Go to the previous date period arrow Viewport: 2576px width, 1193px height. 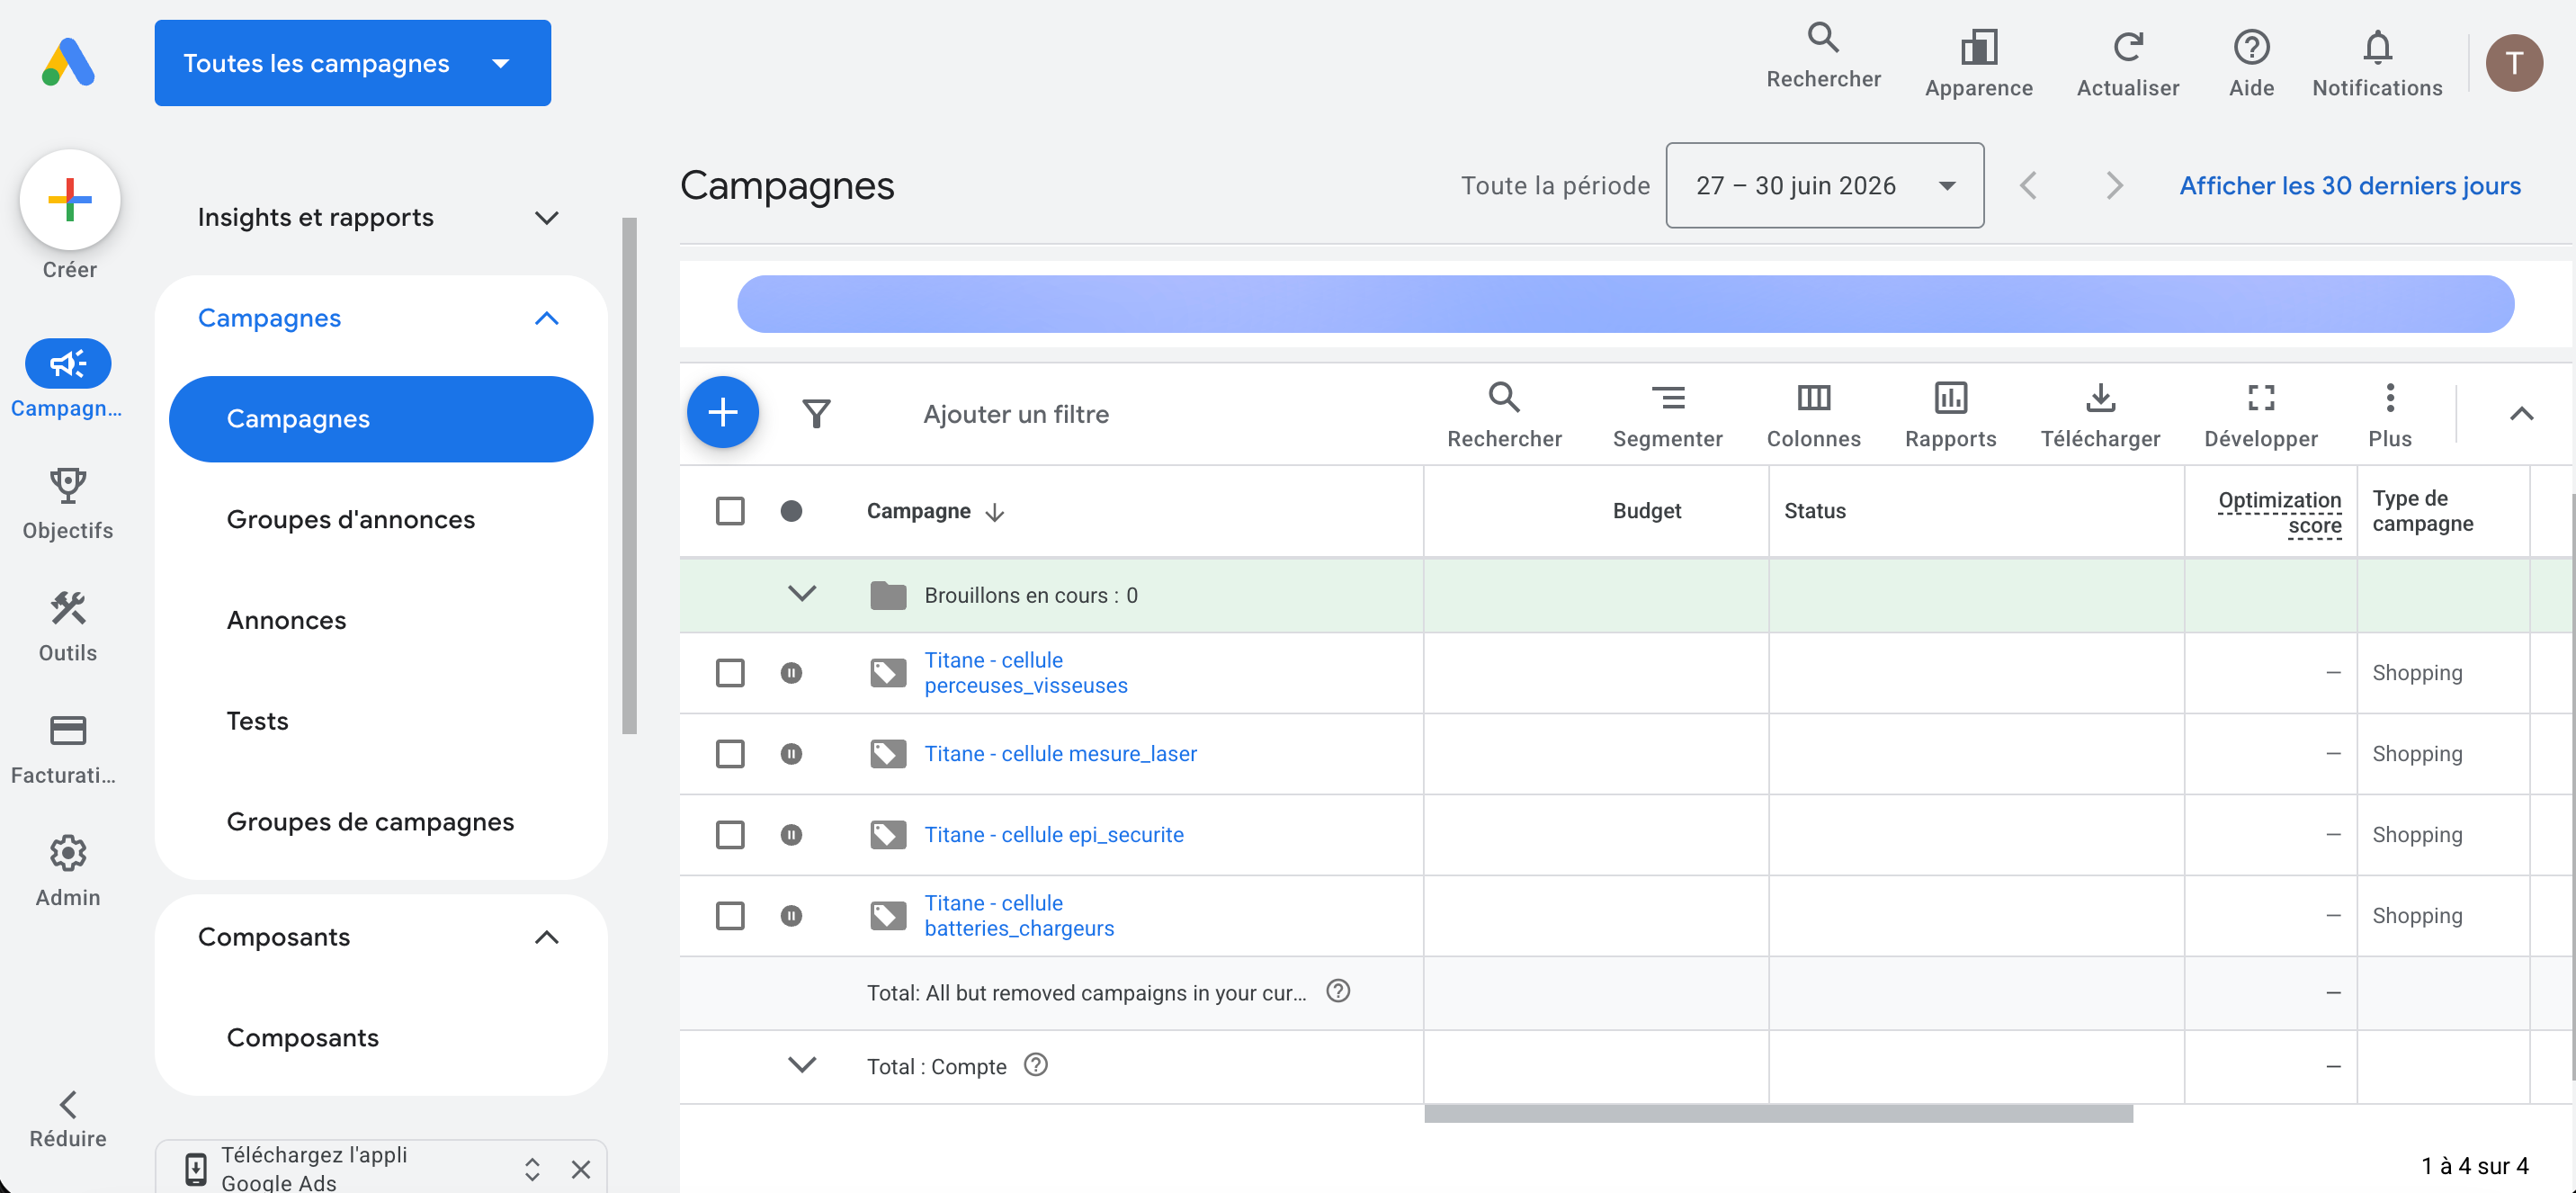point(2028,186)
